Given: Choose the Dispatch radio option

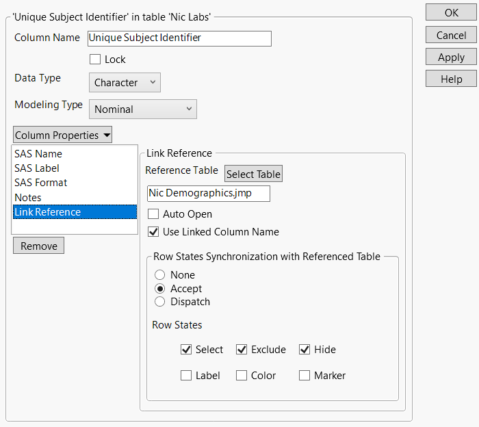Looking at the screenshot, I should tap(159, 302).
